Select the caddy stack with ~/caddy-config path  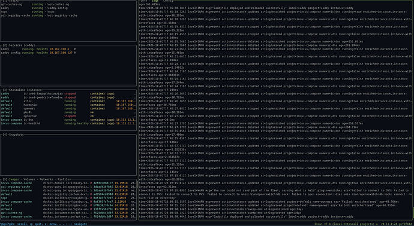tap(68, 8)
